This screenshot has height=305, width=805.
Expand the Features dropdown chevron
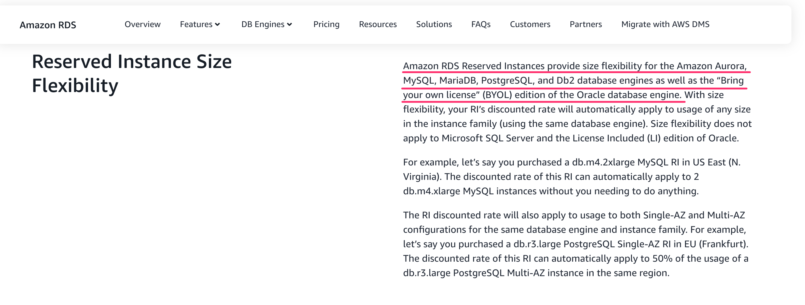217,25
